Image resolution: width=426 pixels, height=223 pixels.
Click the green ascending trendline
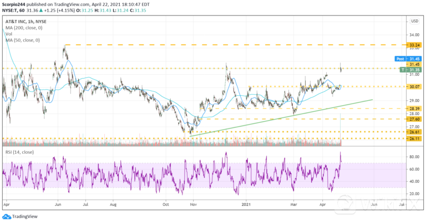point(288,116)
